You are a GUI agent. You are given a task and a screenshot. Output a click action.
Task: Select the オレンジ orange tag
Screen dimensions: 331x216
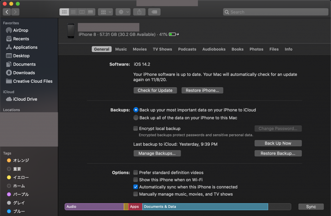click(x=18, y=160)
